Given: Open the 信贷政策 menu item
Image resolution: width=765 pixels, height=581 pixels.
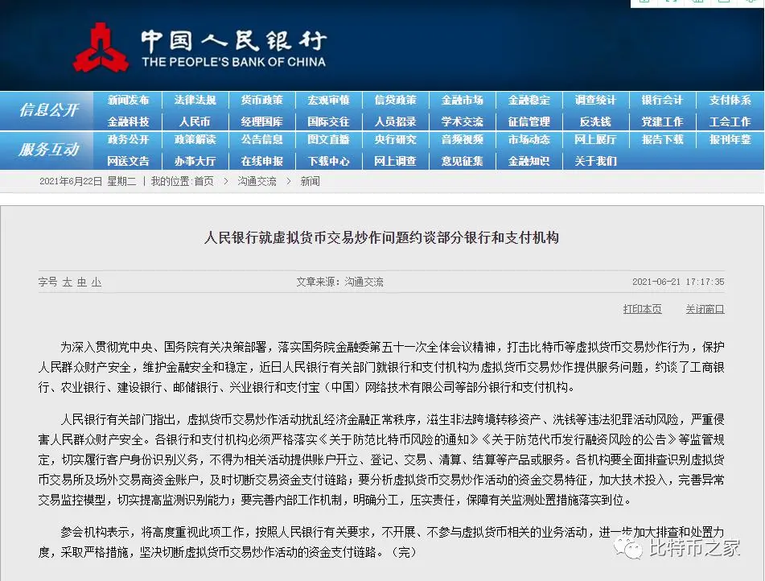Looking at the screenshot, I should (x=395, y=100).
